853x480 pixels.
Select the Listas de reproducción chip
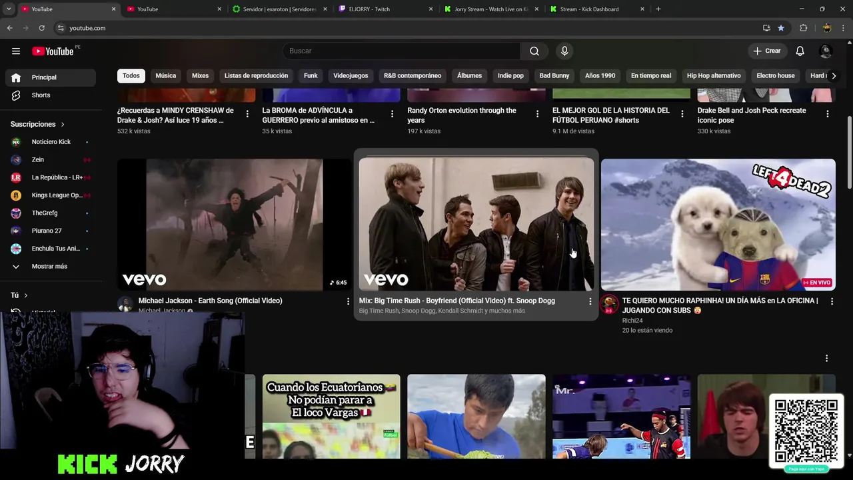[256, 76]
